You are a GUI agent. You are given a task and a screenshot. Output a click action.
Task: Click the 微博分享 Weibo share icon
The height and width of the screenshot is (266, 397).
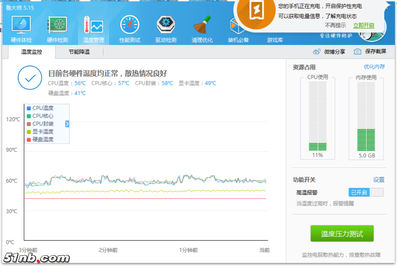pos(317,52)
